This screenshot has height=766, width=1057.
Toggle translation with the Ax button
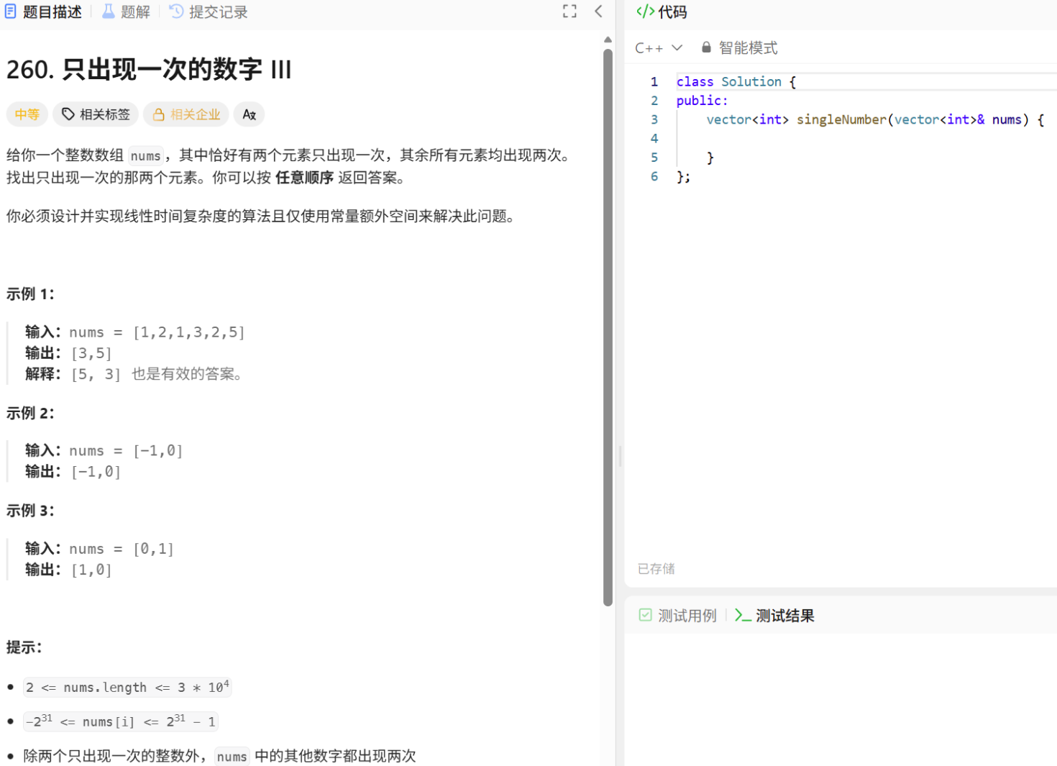point(249,114)
